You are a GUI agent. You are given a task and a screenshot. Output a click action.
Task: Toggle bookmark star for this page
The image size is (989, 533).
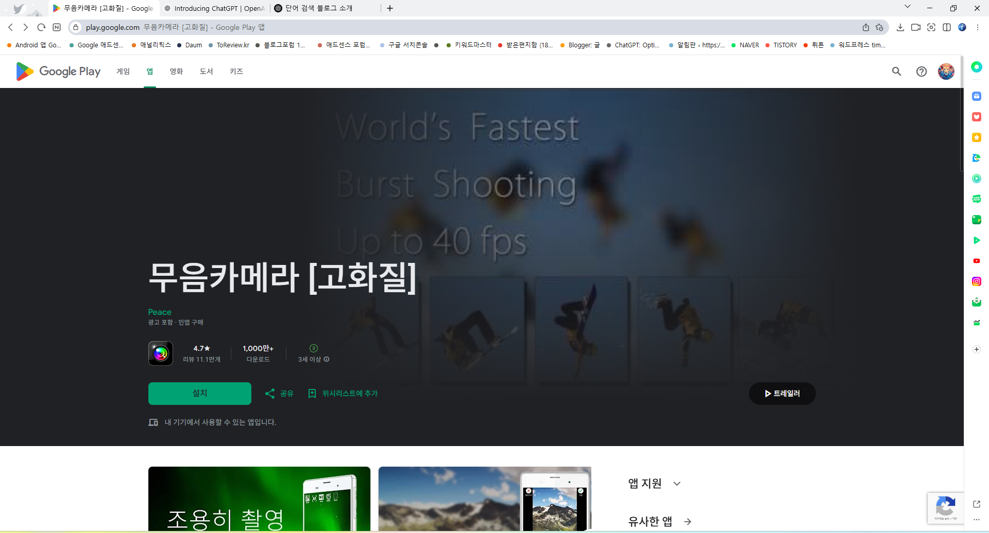(x=880, y=27)
